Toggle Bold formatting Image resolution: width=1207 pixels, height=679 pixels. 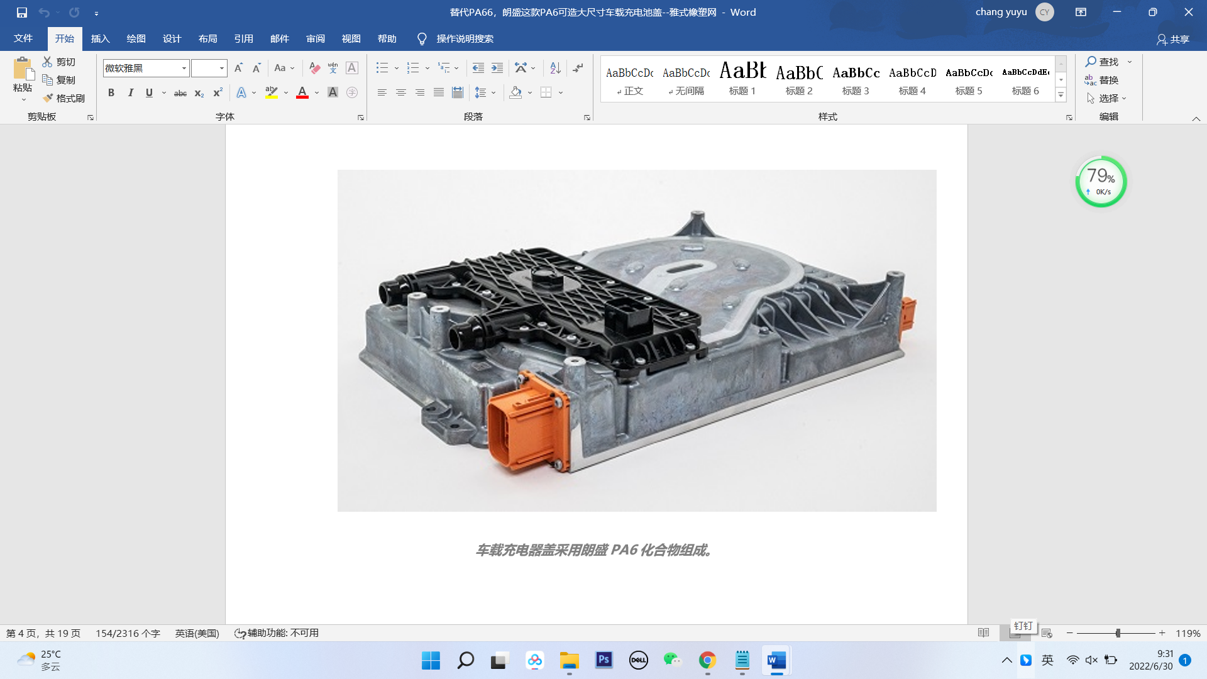click(x=111, y=93)
